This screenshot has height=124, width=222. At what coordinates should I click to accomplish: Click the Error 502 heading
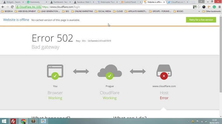tap(52, 38)
